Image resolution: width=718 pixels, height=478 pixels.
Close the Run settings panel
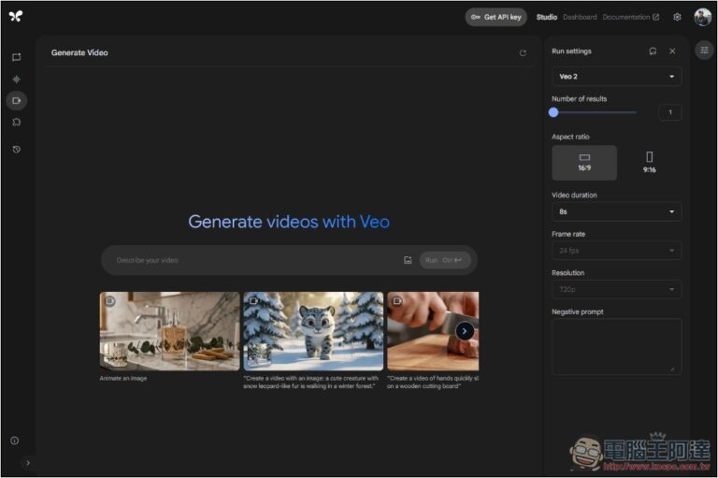click(671, 51)
